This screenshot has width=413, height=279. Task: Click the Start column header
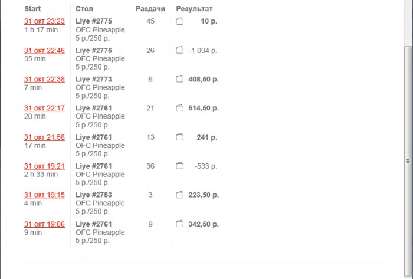click(32, 9)
